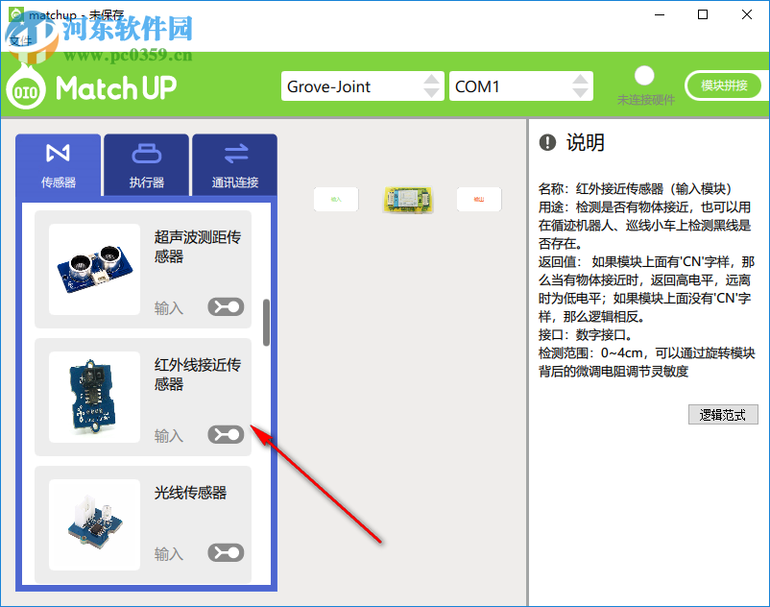770x607 pixels.
Task: Select the 通讯连接 (communication) category icon
Action: pos(235,163)
